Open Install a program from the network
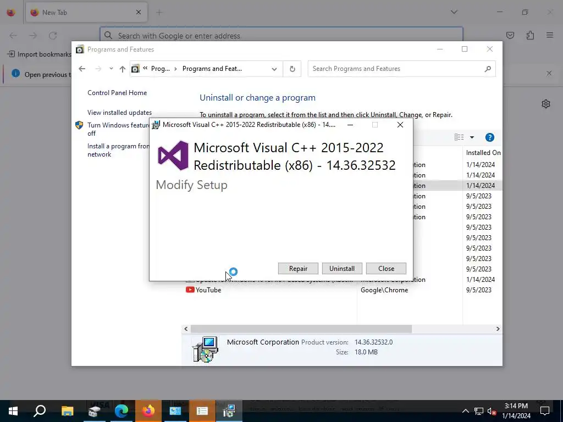563x422 pixels. tap(118, 150)
